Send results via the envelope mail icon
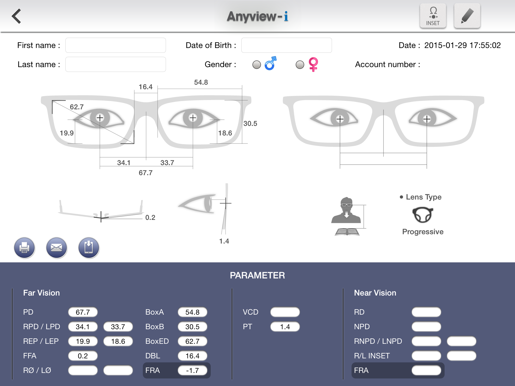 [x=57, y=248]
